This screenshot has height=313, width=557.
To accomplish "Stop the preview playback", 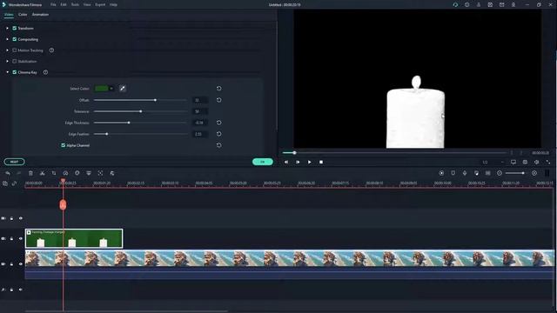I will tap(321, 163).
